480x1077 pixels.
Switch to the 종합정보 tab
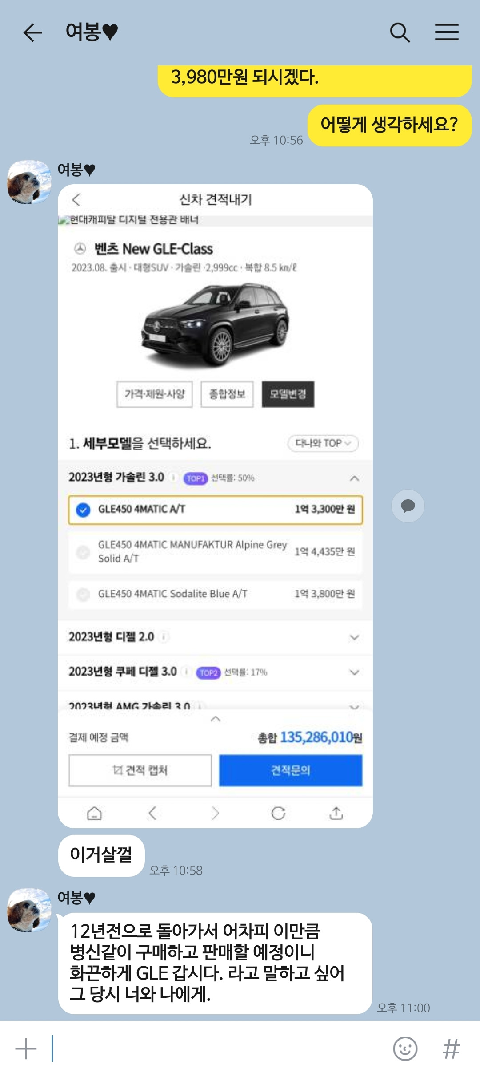(227, 394)
